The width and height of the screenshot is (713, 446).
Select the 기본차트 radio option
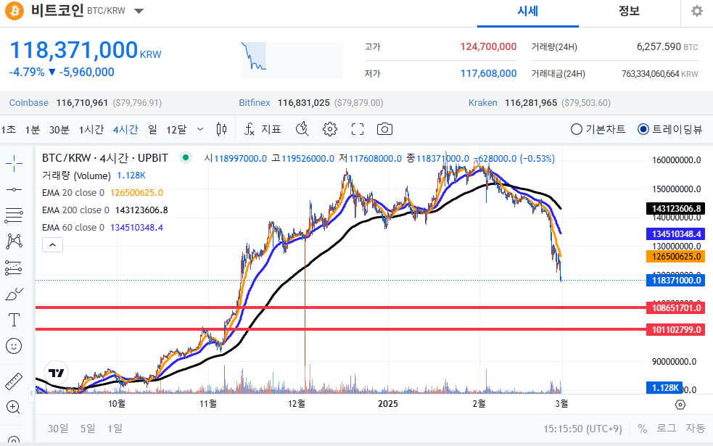[598, 129]
